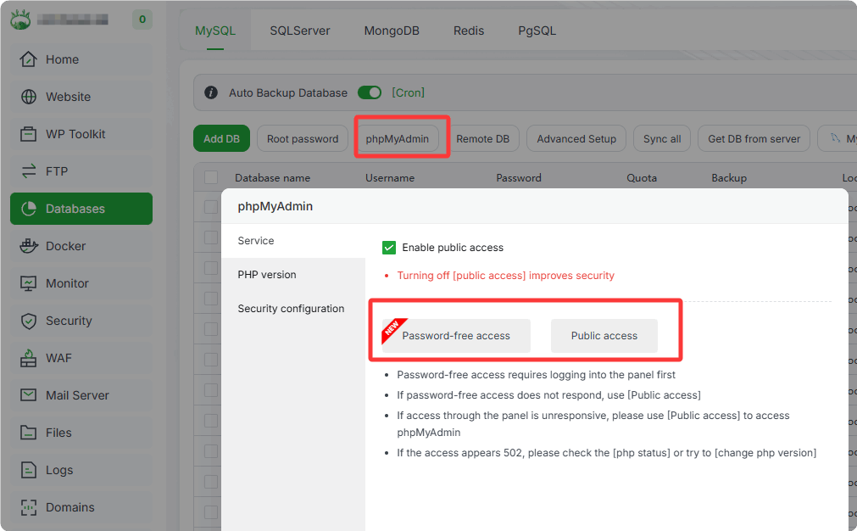
Task: Open Docker whale icon in sidebar
Action: tap(29, 246)
